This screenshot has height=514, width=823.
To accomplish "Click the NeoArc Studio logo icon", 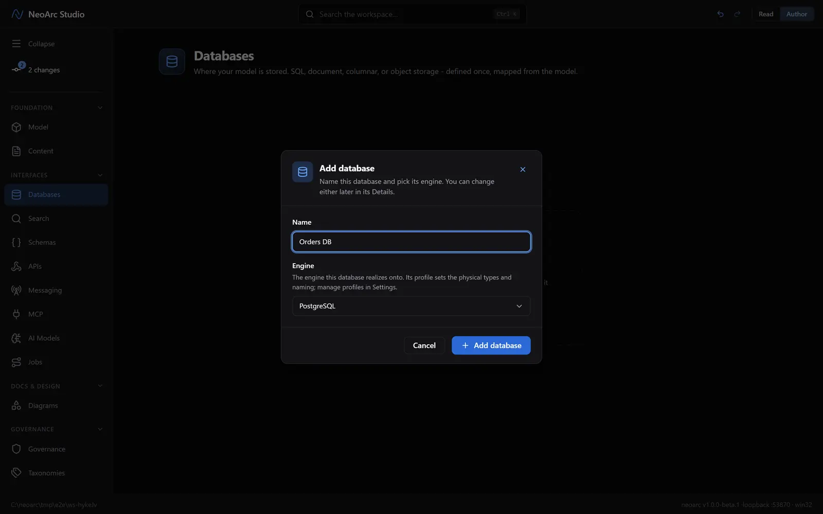I will tap(17, 14).
